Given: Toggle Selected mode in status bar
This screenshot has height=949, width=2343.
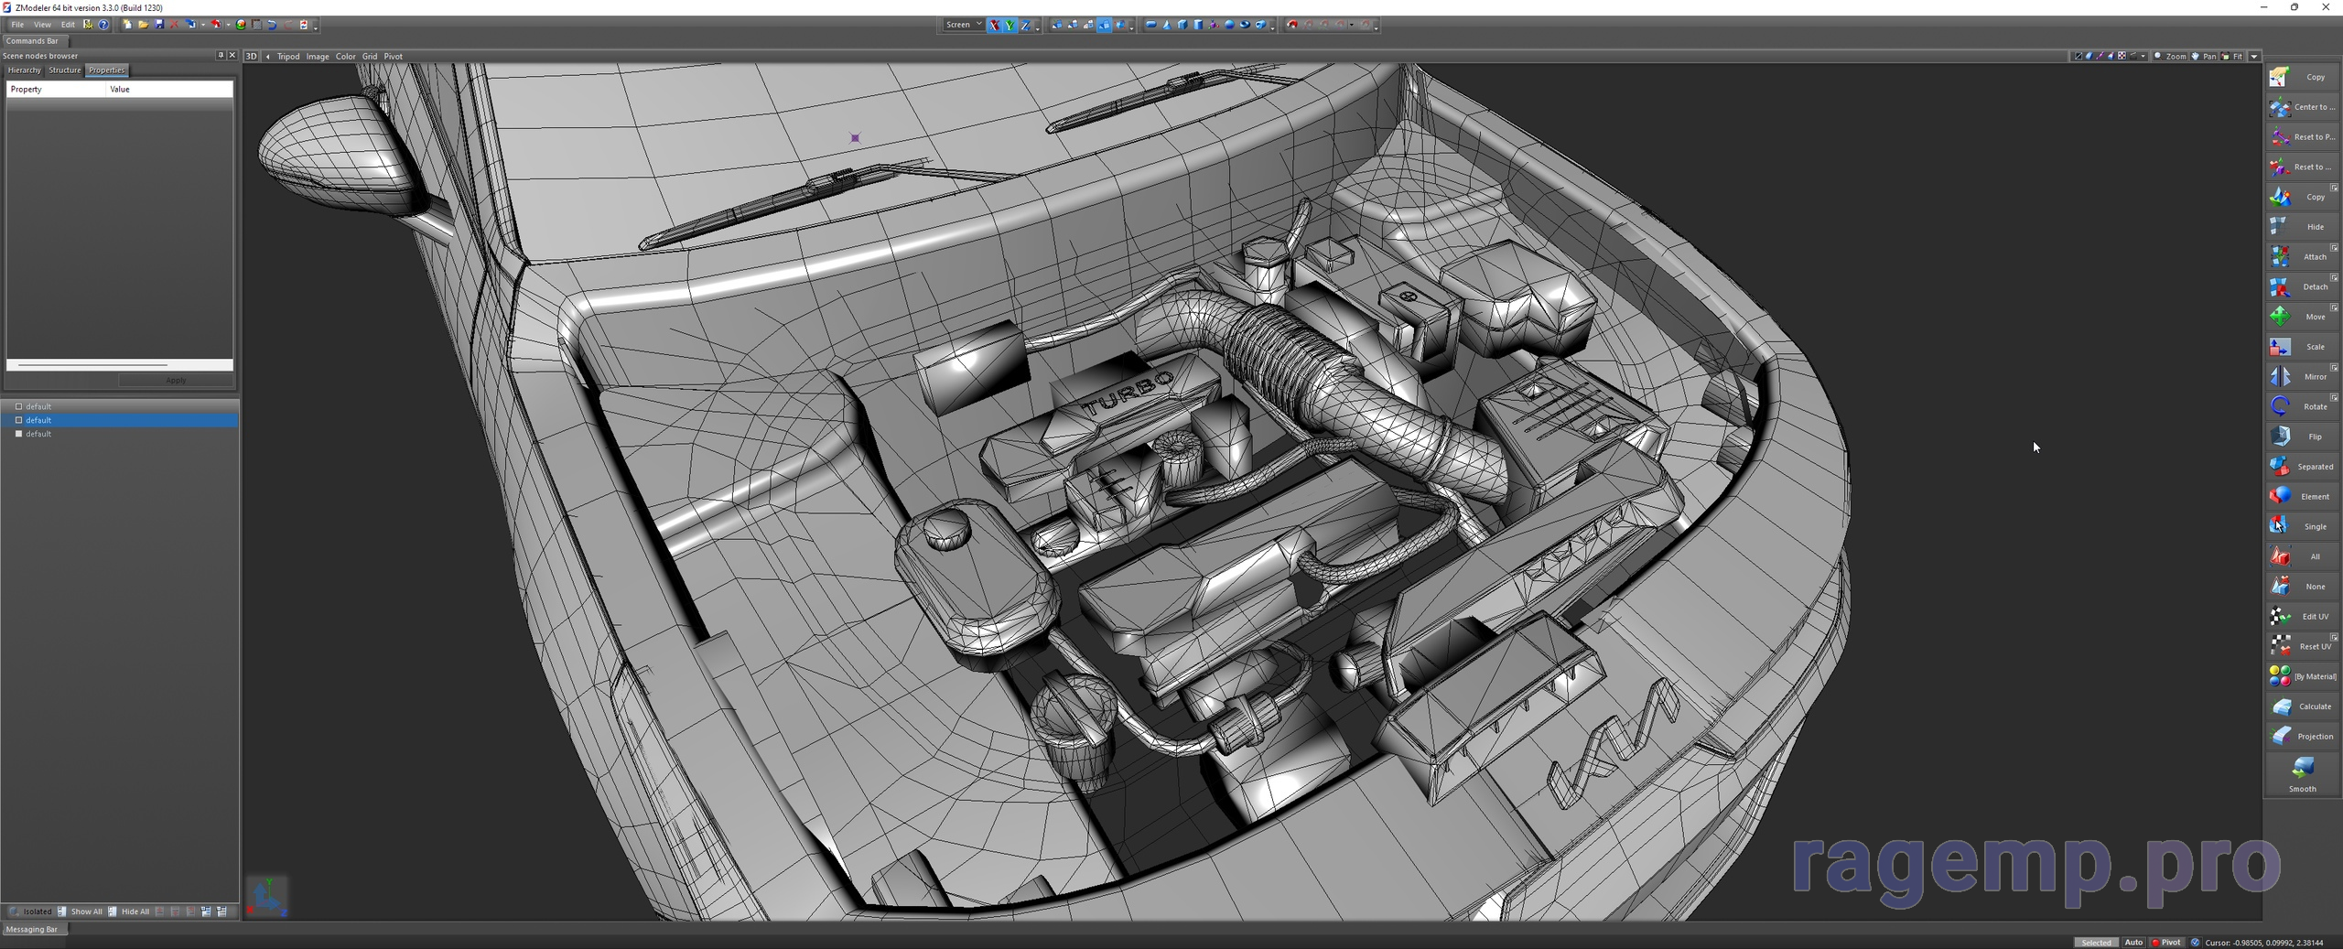Looking at the screenshot, I should coord(2095,942).
